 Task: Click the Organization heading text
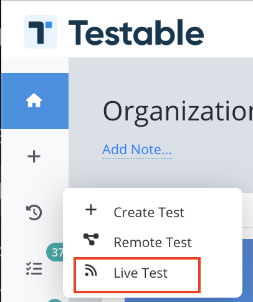[178, 111]
